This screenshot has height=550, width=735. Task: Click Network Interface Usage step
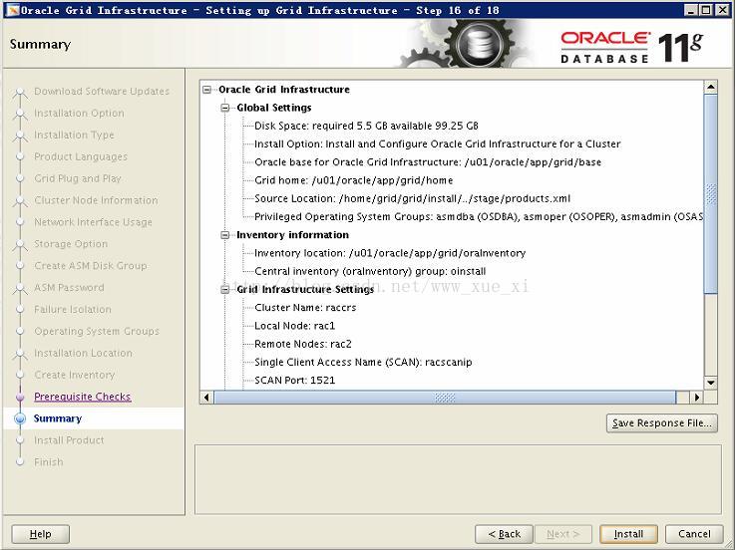point(94,222)
